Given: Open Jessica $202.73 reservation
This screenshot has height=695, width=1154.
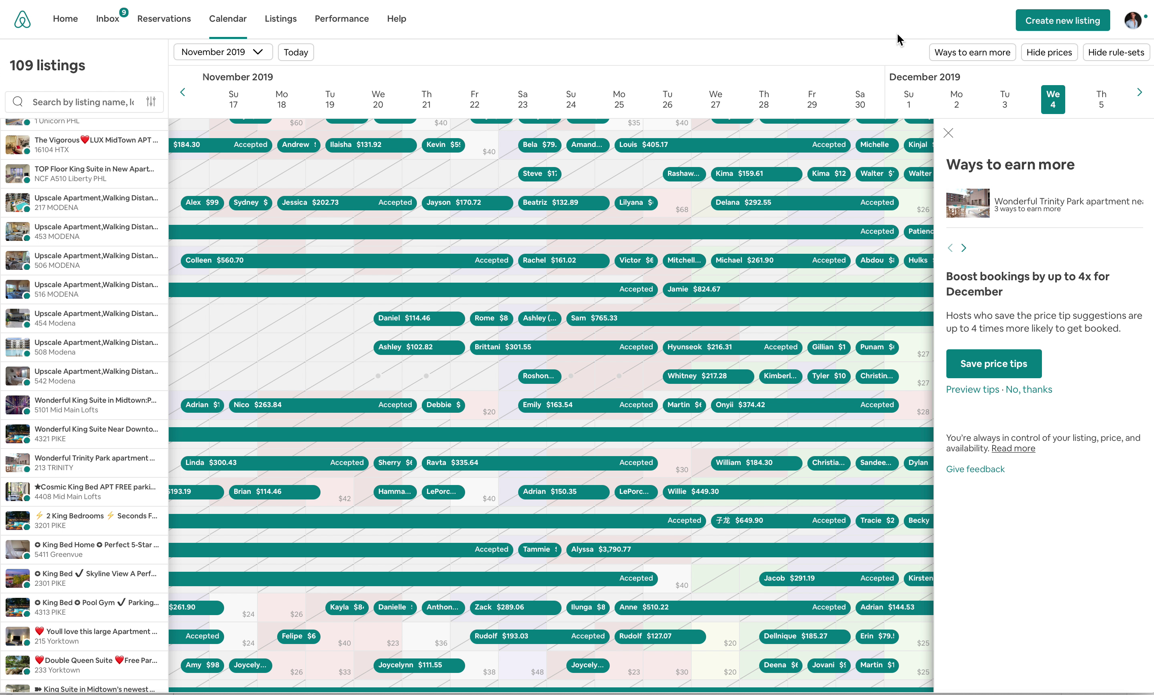Looking at the screenshot, I should pyautogui.click(x=347, y=203).
